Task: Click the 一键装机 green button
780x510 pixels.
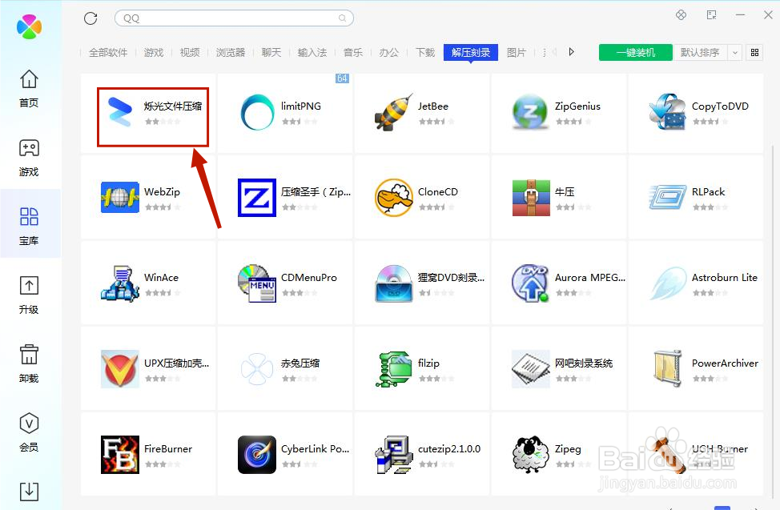Action: [636, 52]
